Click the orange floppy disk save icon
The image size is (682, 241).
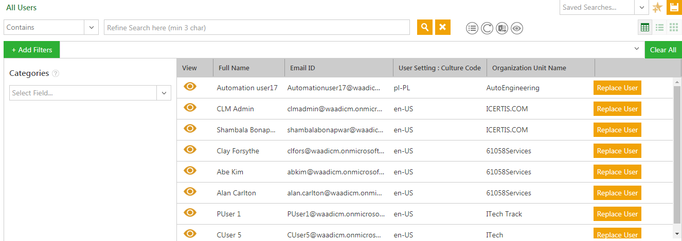pyautogui.click(x=674, y=8)
